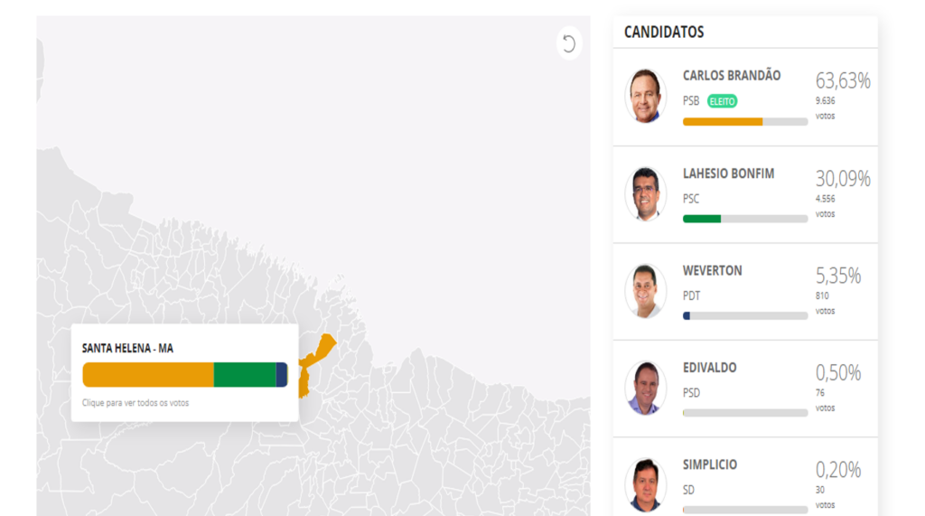Screen dimensions: 925x516
Task: Click the blue segment in tooltip bar
Action: 282,375
